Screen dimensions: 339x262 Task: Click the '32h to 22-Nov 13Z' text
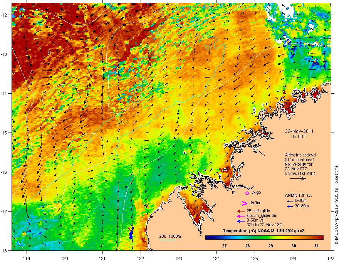coord(264,225)
